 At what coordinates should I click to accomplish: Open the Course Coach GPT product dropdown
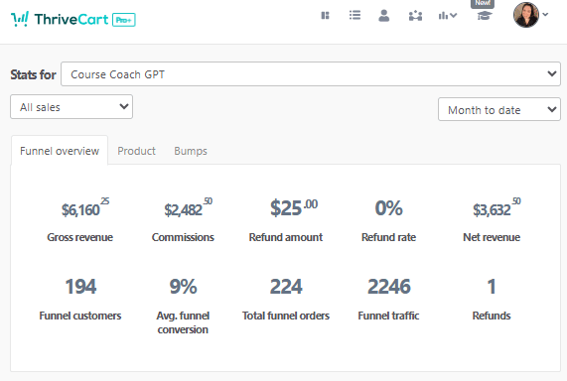point(311,74)
